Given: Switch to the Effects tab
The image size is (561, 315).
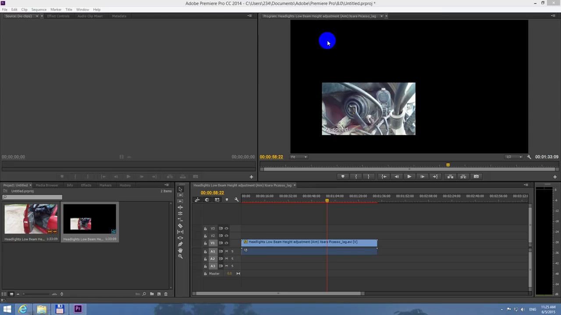Looking at the screenshot, I should click(86, 185).
